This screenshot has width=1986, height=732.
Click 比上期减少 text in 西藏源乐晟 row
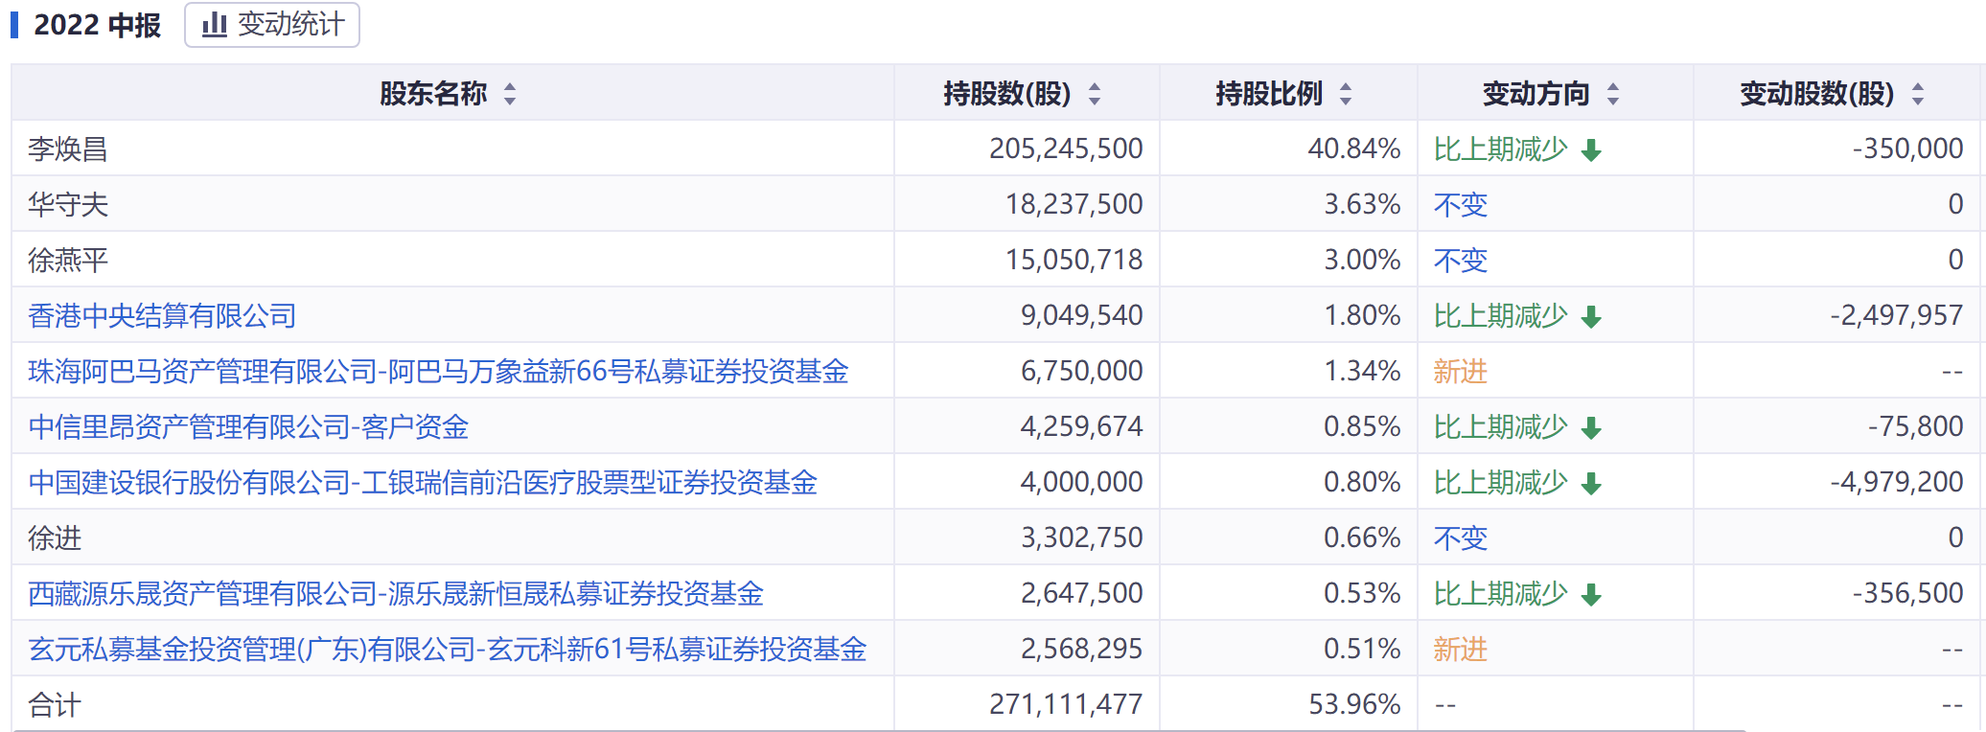[1500, 594]
